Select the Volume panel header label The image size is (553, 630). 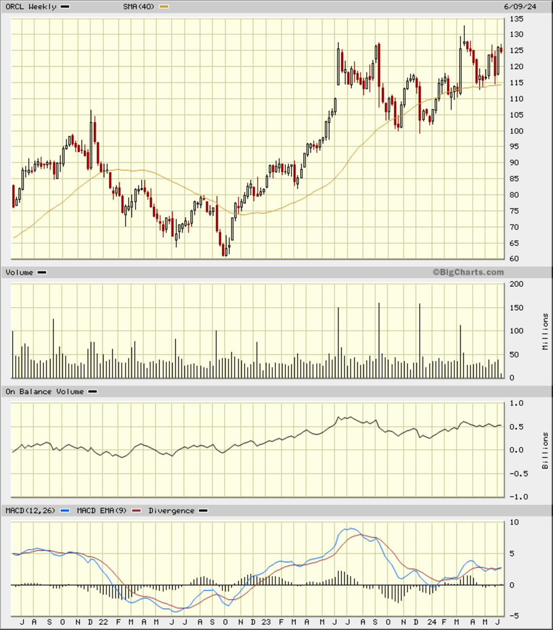pyautogui.click(x=19, y=272)
